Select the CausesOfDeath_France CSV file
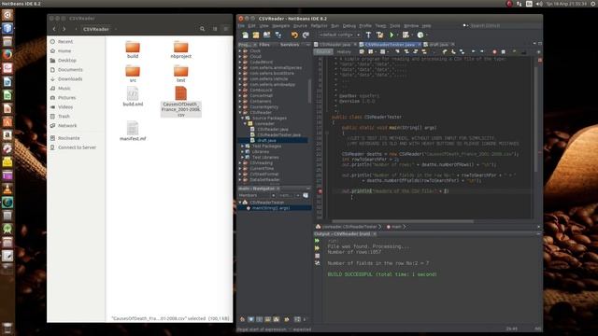 [x=180, y=101]
